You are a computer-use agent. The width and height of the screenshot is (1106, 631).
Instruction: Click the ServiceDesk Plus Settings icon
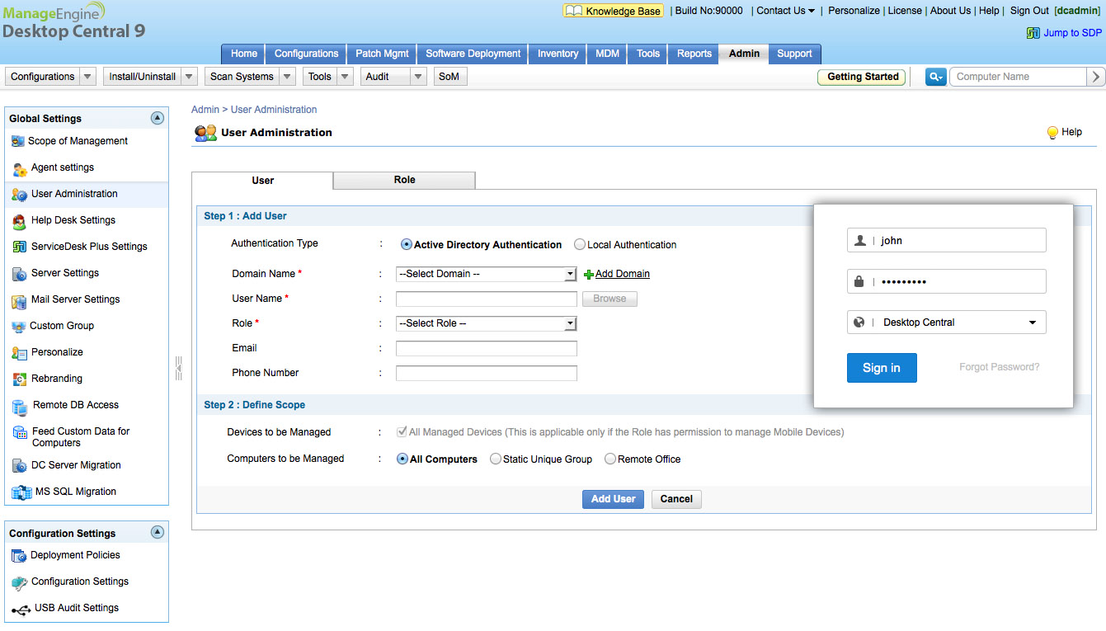[x=20, y=247]
